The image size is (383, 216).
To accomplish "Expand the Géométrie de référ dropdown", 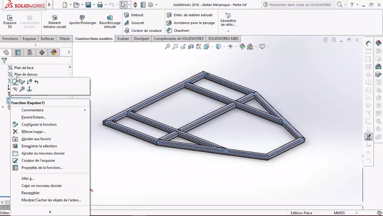I will click(228, 30).
